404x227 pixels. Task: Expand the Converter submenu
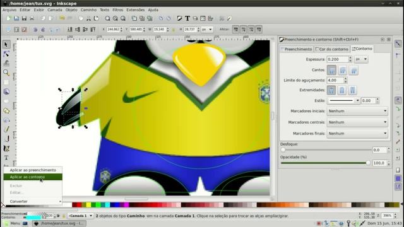[x=33, y=201]
